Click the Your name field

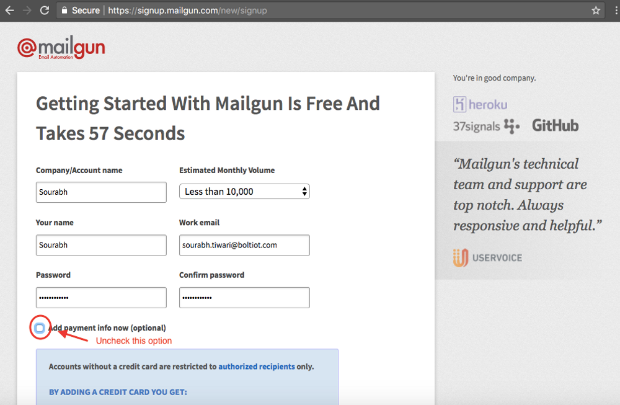(x=101, y=245)
